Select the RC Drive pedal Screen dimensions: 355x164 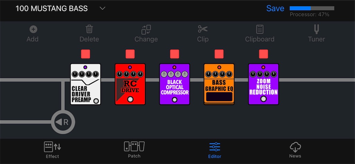click(130, 84)
